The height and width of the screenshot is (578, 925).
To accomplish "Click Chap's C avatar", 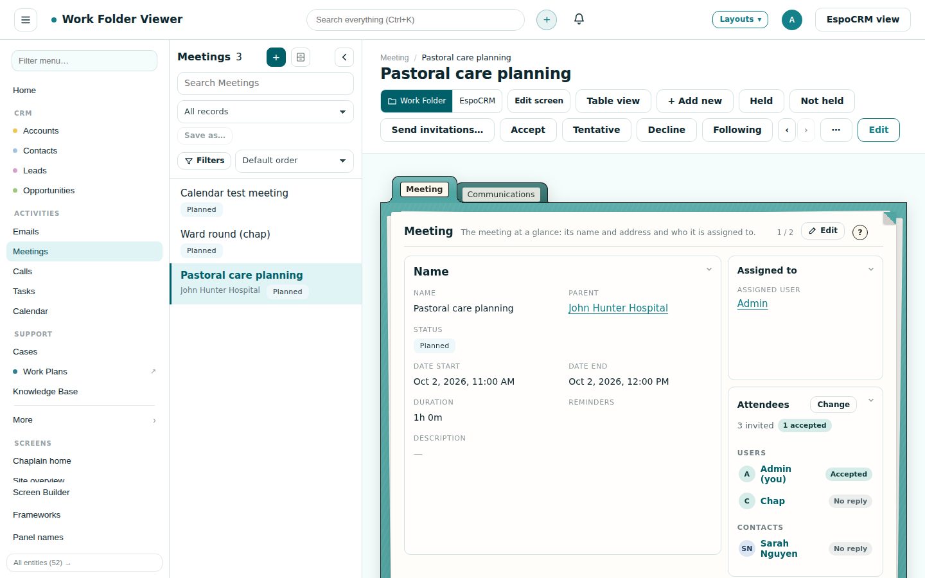I will 746,501.
